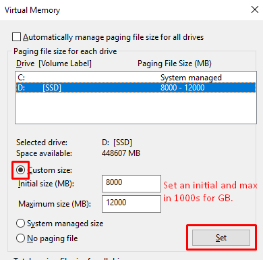This screenshot has width=263, height=260.
Task: Enable automatic paging file management checkbox
Action: pos(16,37)
